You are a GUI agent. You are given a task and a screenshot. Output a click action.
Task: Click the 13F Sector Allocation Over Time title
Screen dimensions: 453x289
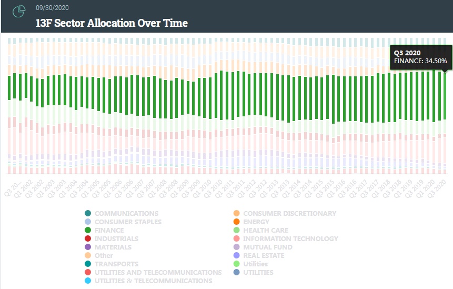click(112, 23)
